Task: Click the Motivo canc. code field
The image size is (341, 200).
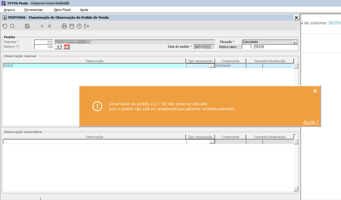Action: click(x=247, y=47)
